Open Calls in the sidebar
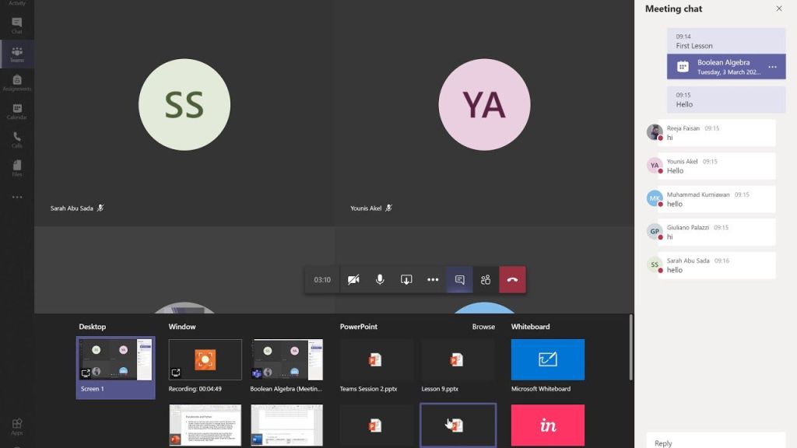797x448 pixels. click(16, 139)
